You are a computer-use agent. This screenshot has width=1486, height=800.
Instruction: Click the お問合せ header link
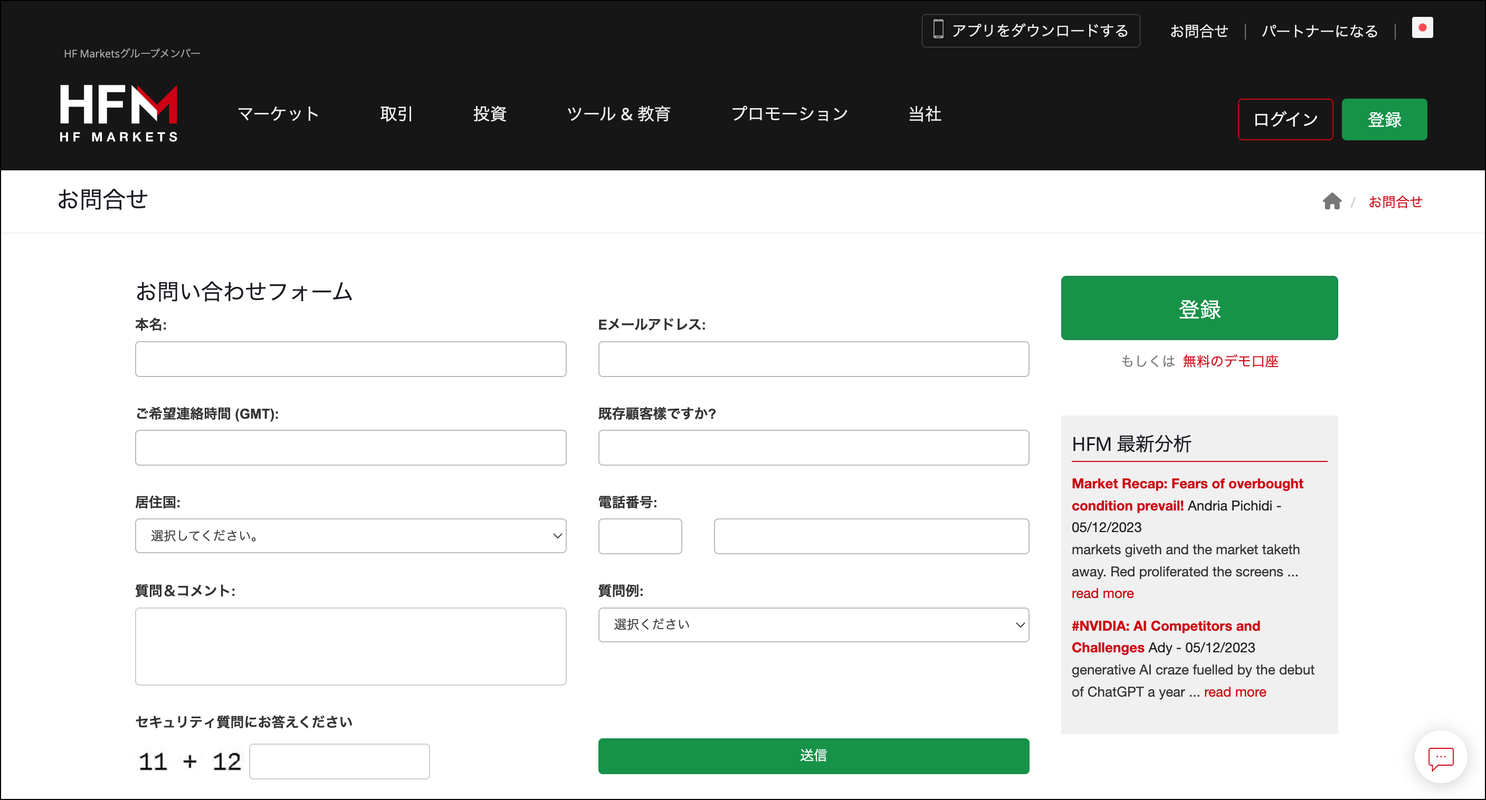pos(1200,31)
